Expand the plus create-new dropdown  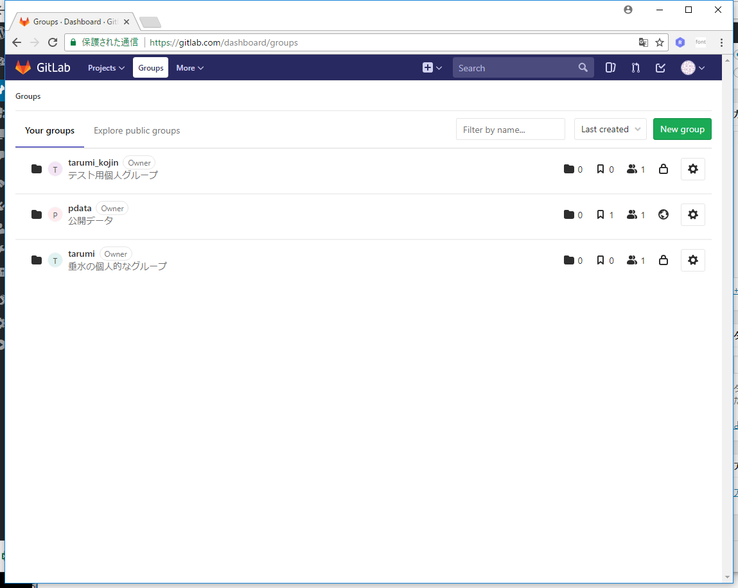432,67
